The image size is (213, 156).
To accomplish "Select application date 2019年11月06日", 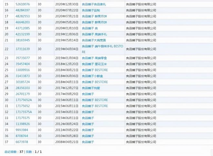I will pyautogui.click(x=67, y=34).
